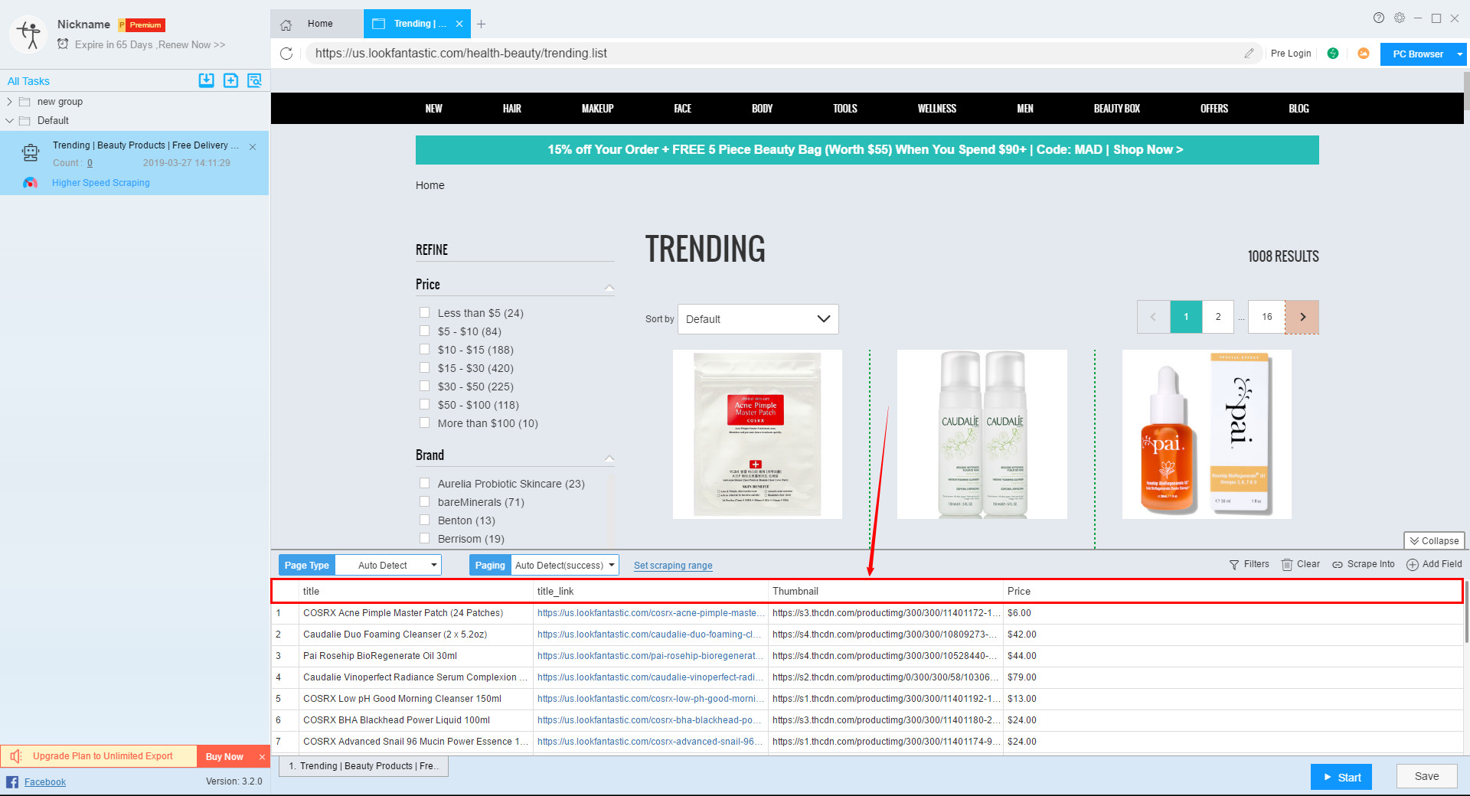Screen dimensions: 1470x796
Task: Open the Set scraping range link
Action: 673,566
